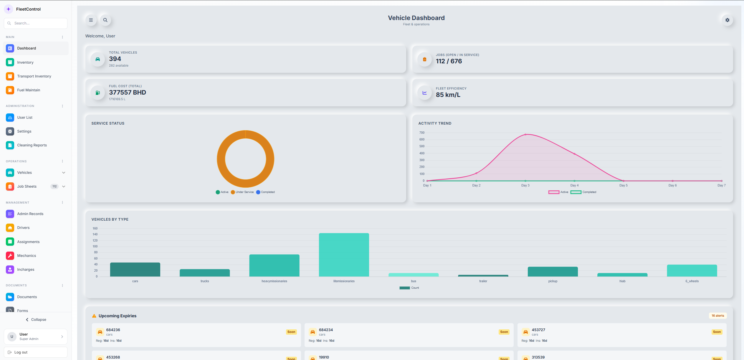The height and width of the screenshot is (360, 744).
Task: Click the Admin Records icon
Action: click(x=10, y=214)
